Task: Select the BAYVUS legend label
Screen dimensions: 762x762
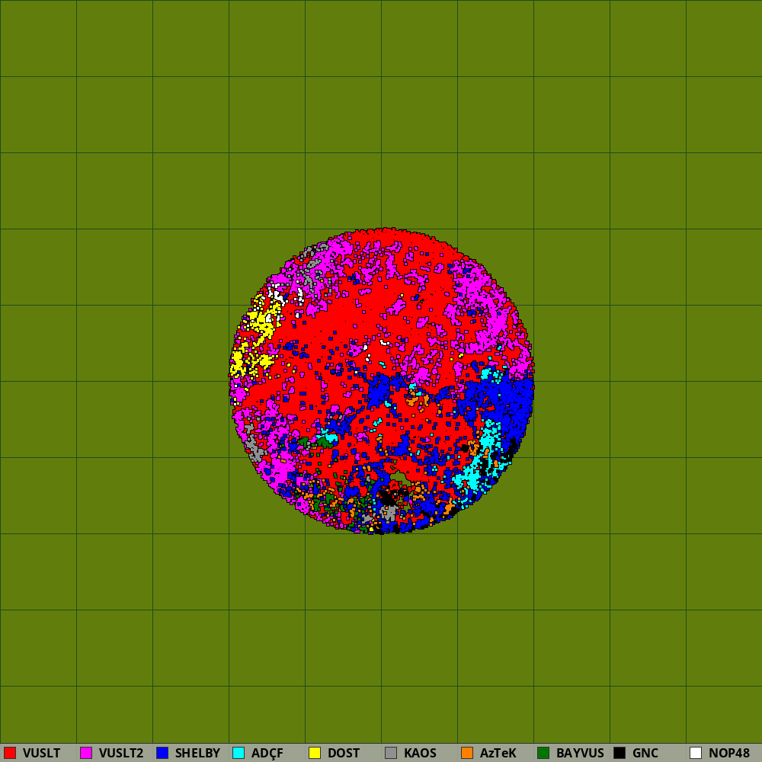Action: click(x=580, y=754)
